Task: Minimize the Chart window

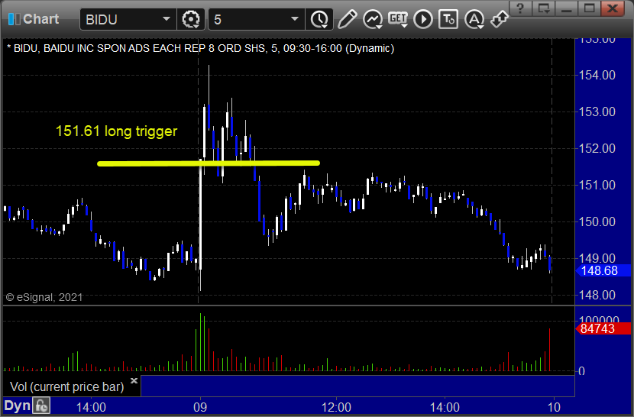Action: coord(566,8)
